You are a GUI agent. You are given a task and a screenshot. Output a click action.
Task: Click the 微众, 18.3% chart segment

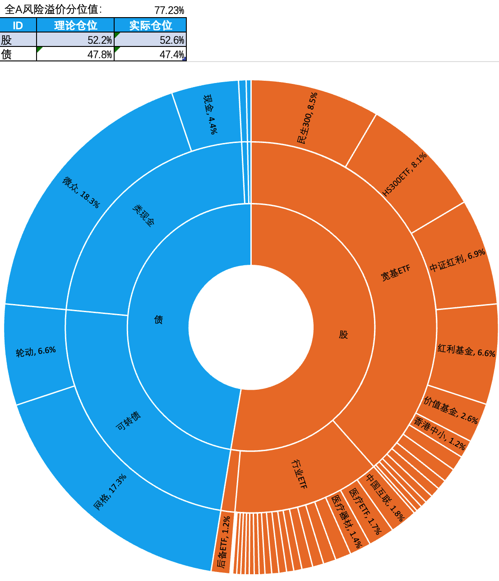click(x=81, y=192)
